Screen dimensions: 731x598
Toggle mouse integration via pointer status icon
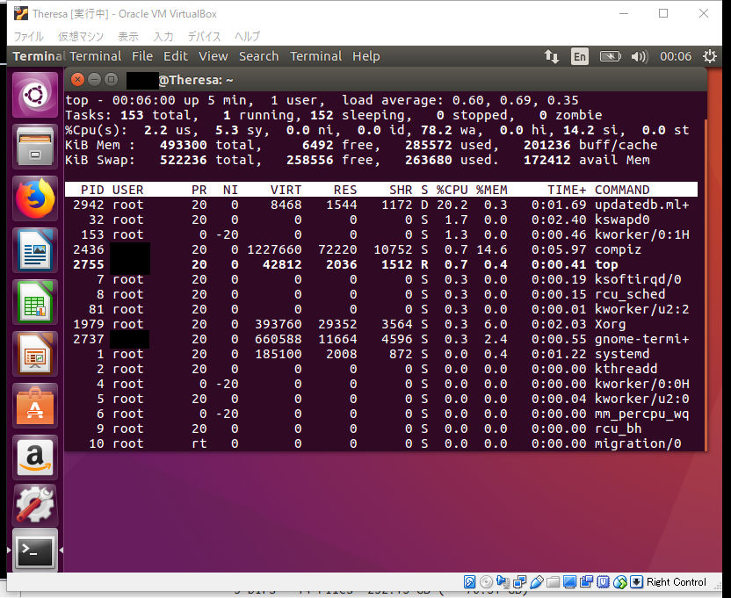tap(620, 582)
